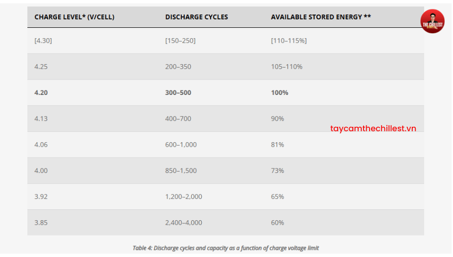The width and height of the screenshot is (453, 257).
Task: Click the 73% stored energy cell
Action: pos(278,171)
